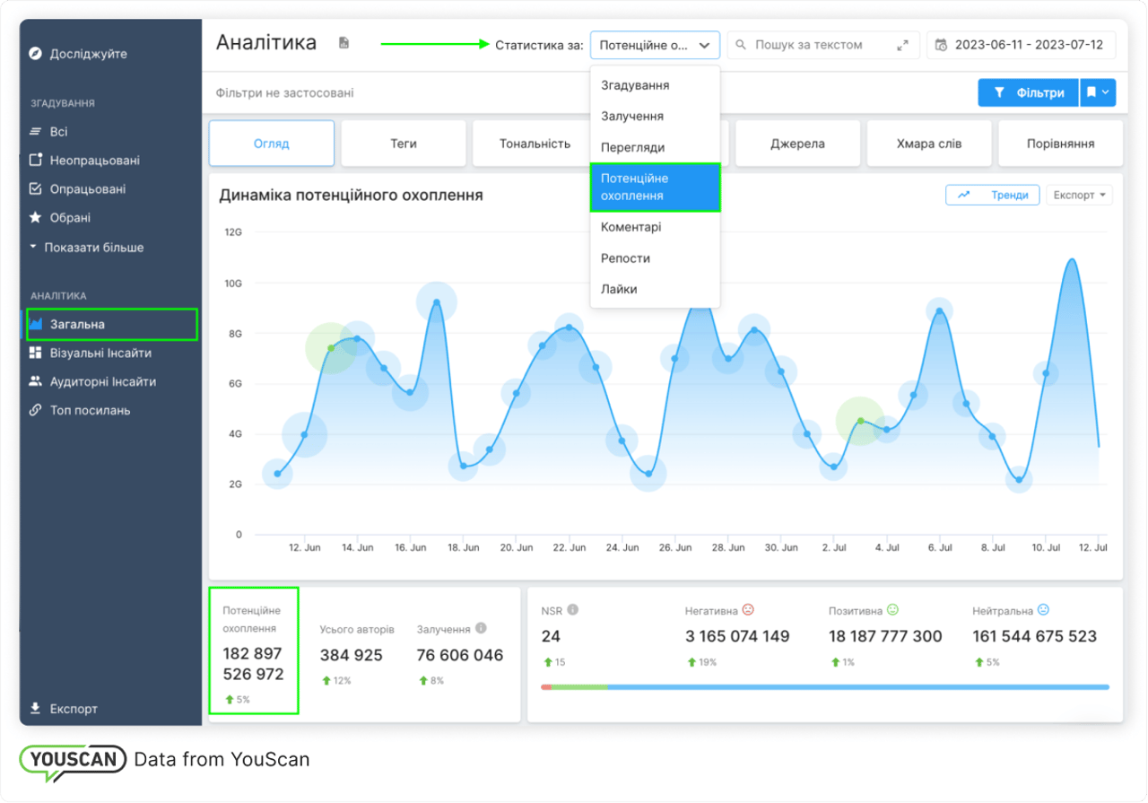
Task: Click the blue Фільтри button
Action: (x=1028, y=92)
